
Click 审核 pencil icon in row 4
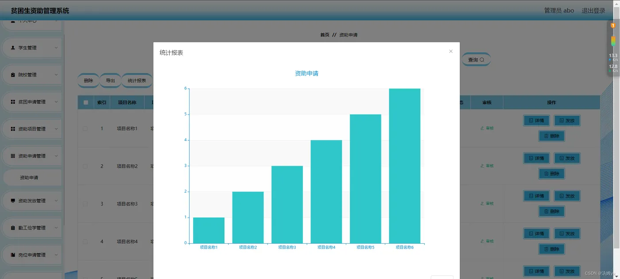click(482, 241)
